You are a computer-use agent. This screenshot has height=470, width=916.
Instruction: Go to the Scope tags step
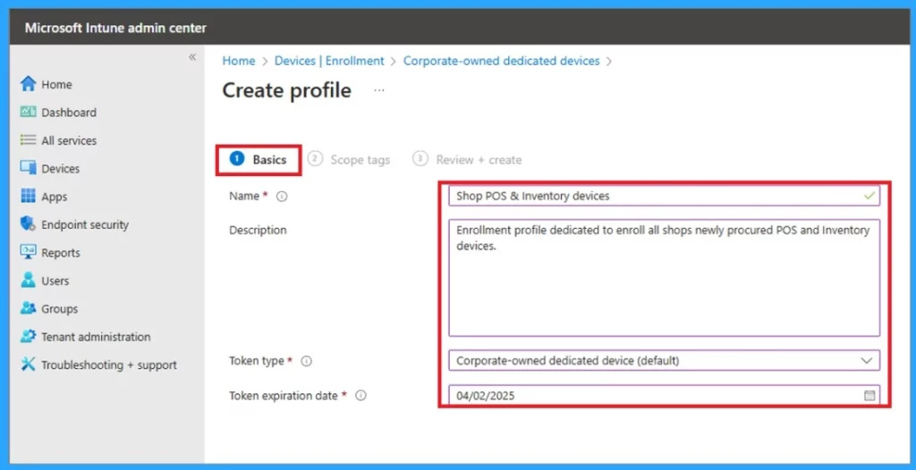(349, 159)
